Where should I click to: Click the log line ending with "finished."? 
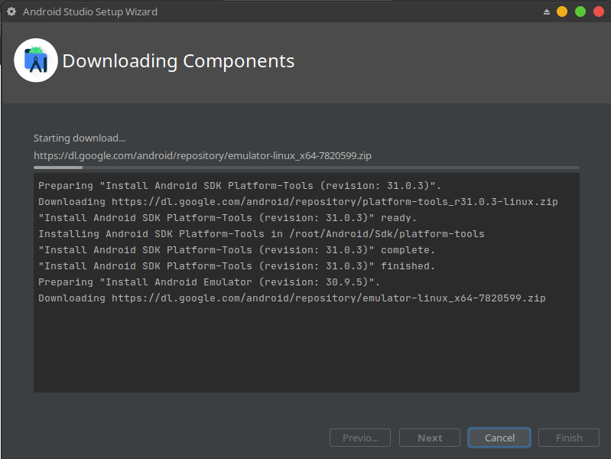236,265
